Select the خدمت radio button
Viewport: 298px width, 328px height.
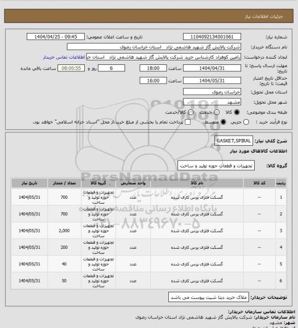point(217,112)
